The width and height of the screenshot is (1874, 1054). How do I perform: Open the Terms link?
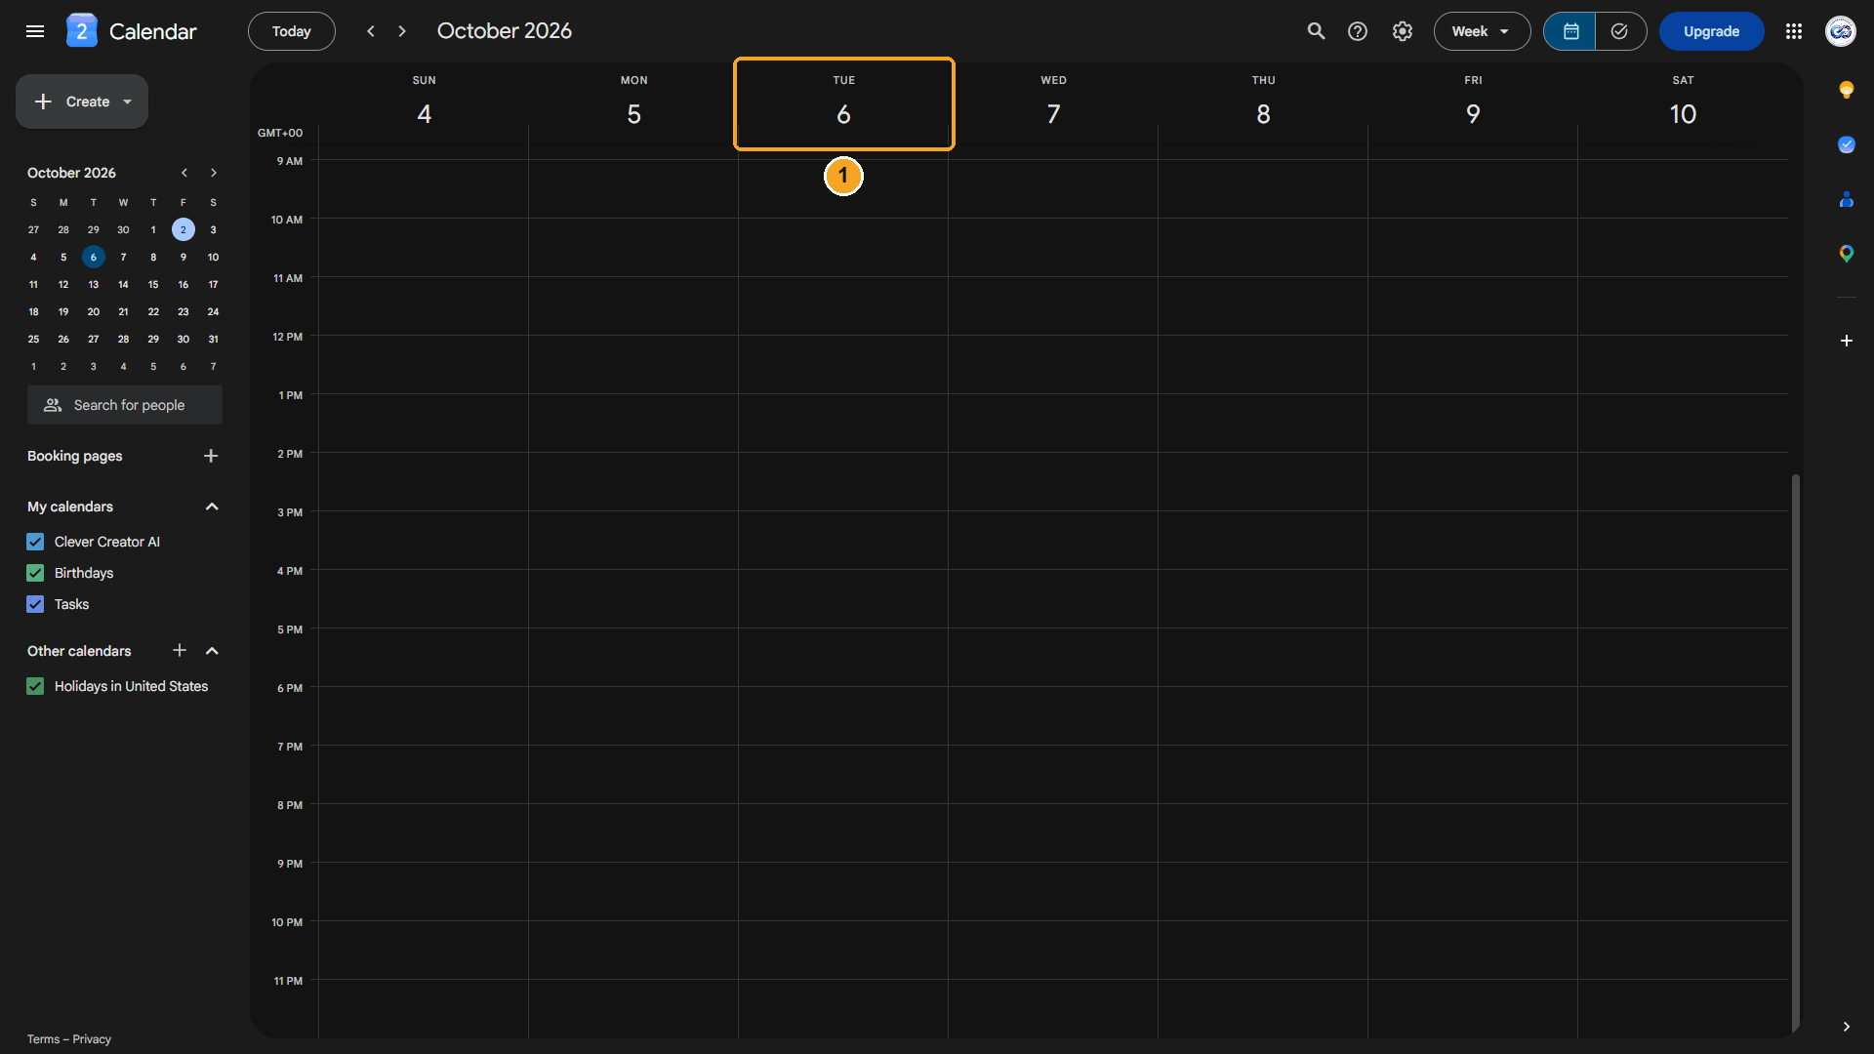(x=43, y=1039)
